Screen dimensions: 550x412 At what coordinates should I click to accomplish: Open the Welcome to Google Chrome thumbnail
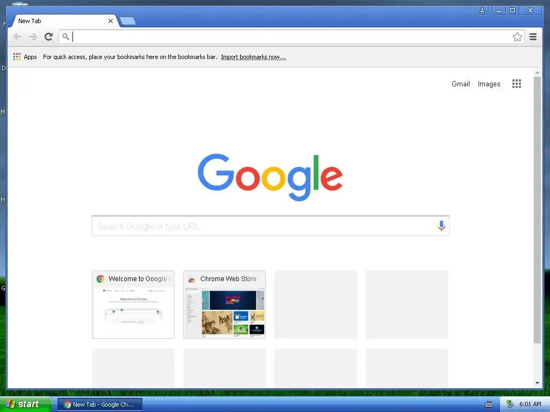click(x=133, y=305)
